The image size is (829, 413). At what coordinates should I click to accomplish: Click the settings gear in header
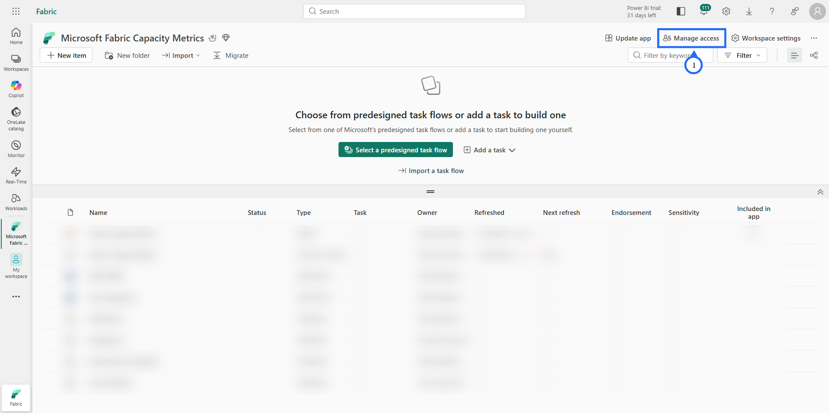pyautogui.click(x=726, y=12)
